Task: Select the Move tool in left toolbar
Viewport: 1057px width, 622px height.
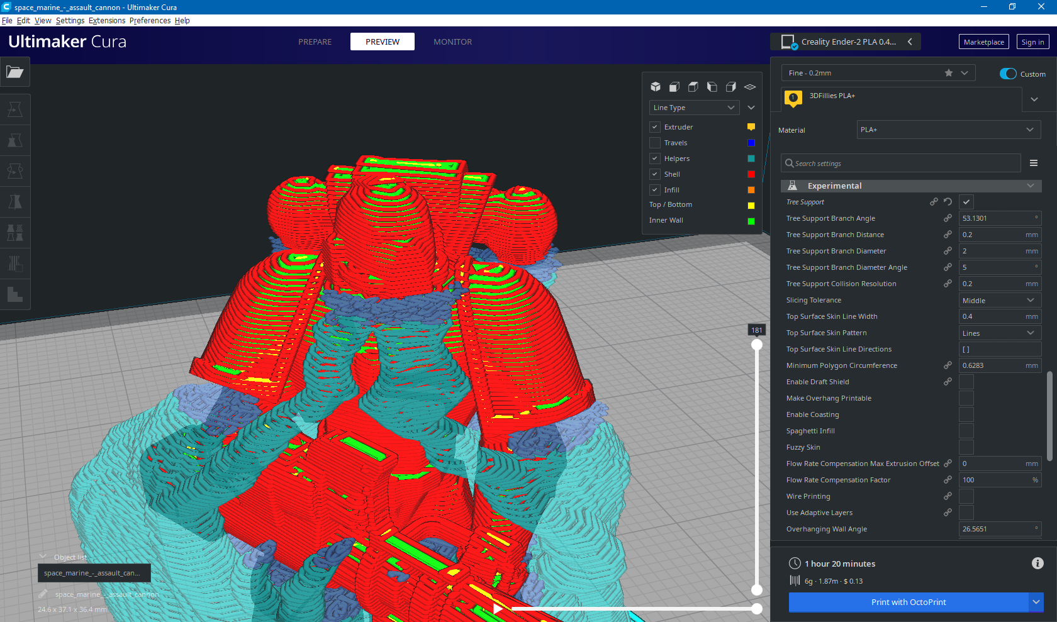Action: [x=15, y=109]
